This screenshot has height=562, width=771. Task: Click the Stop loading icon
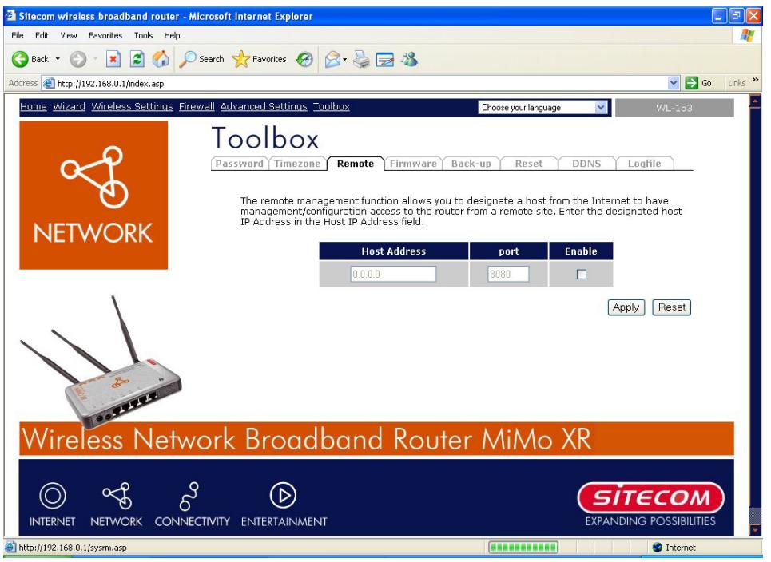click(x=113, y=59)
